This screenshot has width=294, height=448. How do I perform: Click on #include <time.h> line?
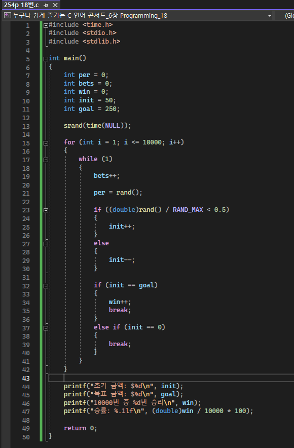81,25
